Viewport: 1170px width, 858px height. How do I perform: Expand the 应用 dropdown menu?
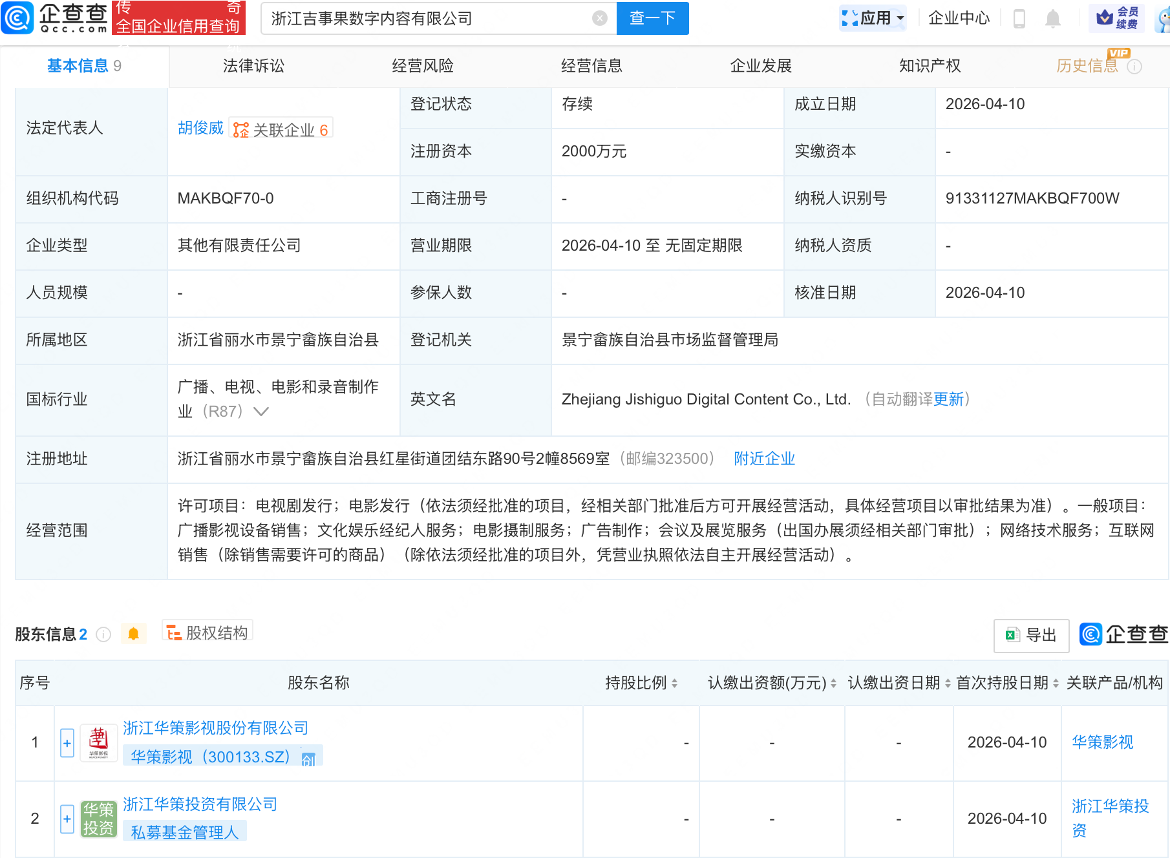pos(873,18)
